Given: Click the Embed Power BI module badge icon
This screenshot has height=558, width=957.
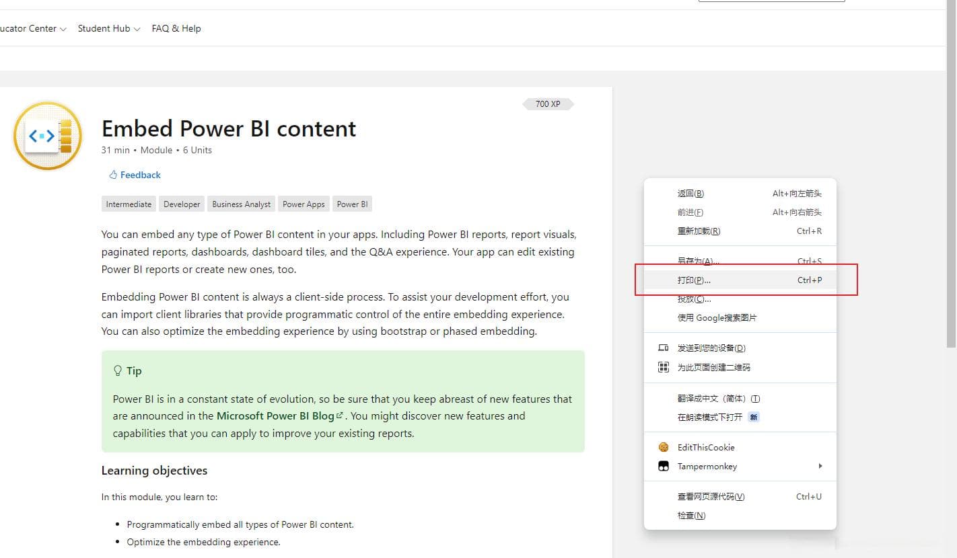Looking at the screenshot, I should [x=48, y=136].
